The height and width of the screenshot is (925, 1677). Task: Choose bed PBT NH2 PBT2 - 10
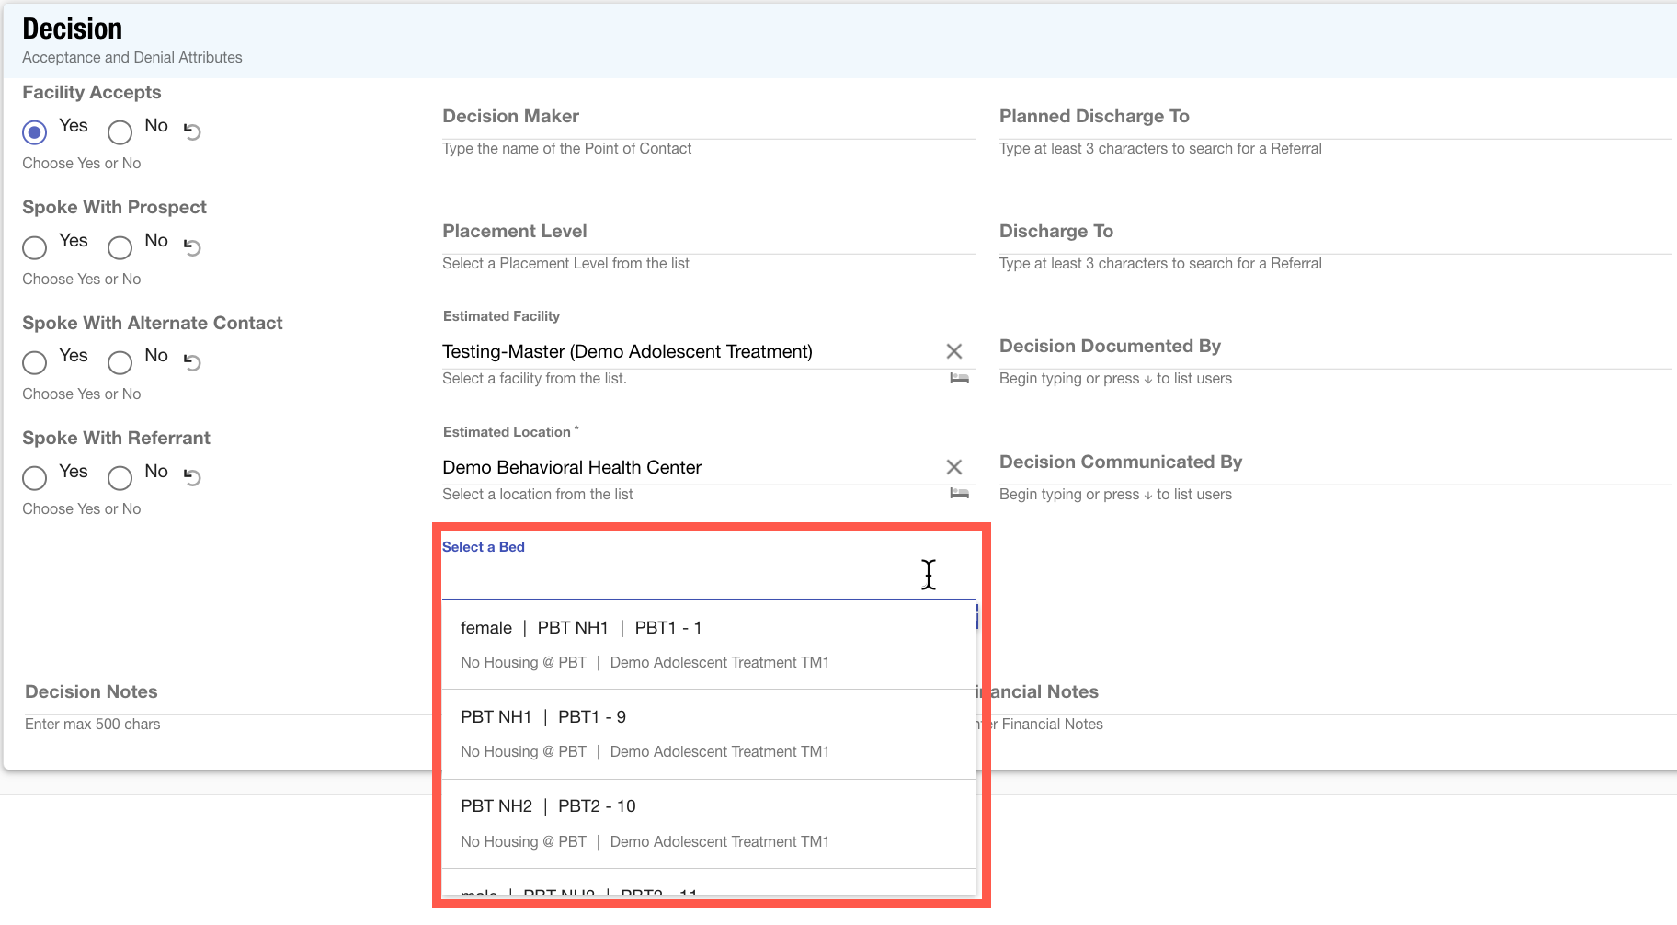[x=708, y=823]
